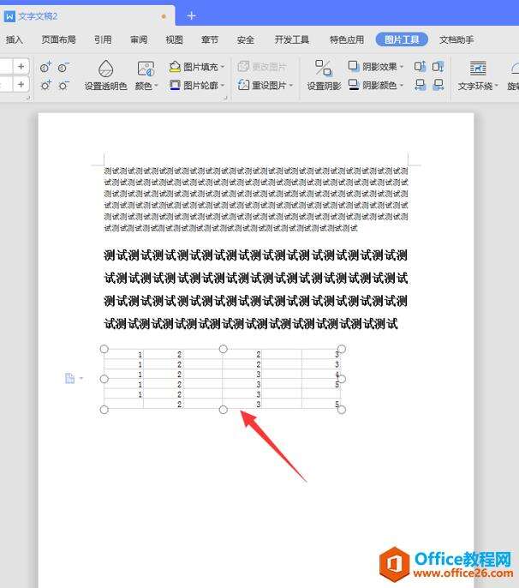The height and width of the screenshot is (588, 519).
Task: Open the 图片填充 dropdown
Action: click(223, 66)
